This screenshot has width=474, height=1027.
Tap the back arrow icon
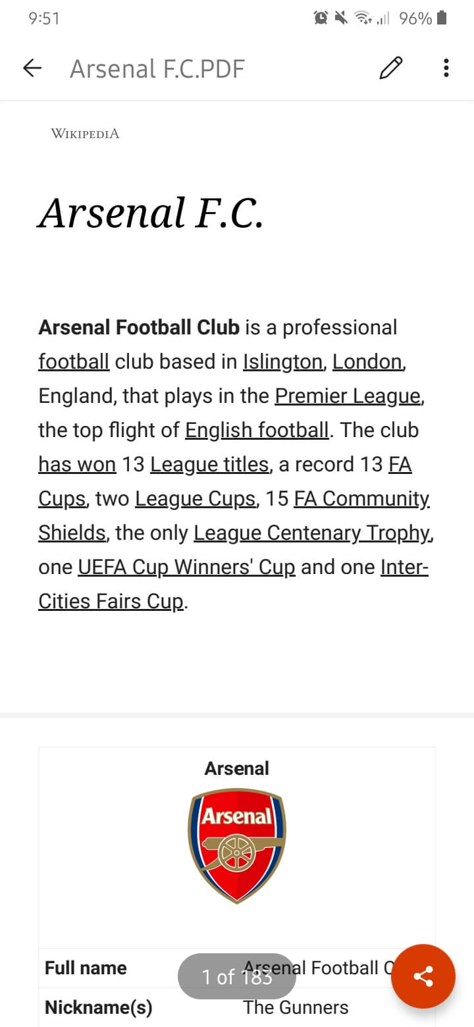pyautogui.click(x=32, y=68)
